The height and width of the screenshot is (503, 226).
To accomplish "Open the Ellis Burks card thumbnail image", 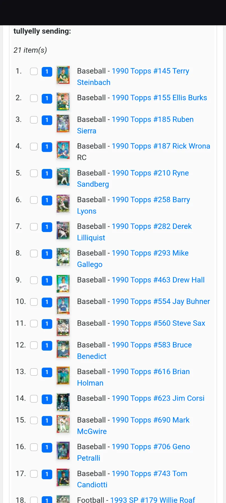I will [63, 102].
